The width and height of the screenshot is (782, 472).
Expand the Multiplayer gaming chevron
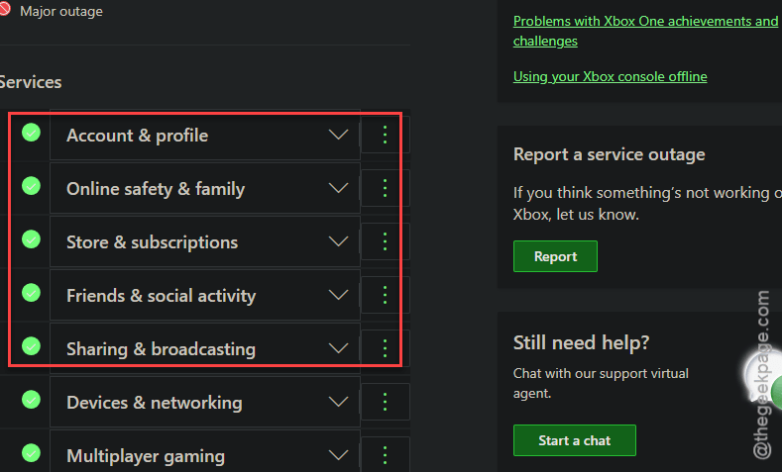pos(338,454)
